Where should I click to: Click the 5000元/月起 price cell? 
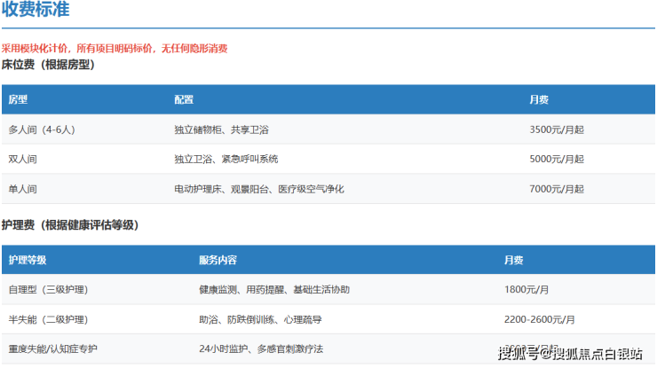pyautogui.click(x=557, y=160)
